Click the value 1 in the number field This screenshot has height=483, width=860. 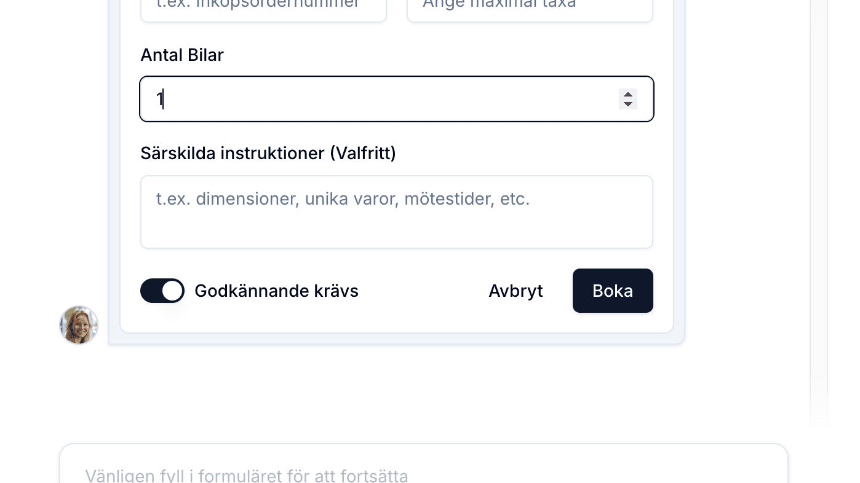[159, 99]
